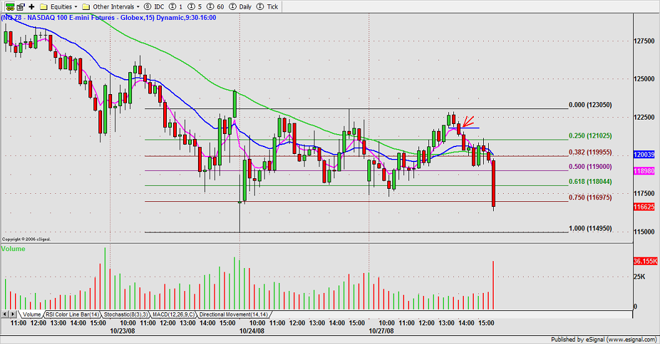This screenshot has width=660, height=344.
Task: Click the circled I icon for 60-minute
Action: tap(210, 7)
